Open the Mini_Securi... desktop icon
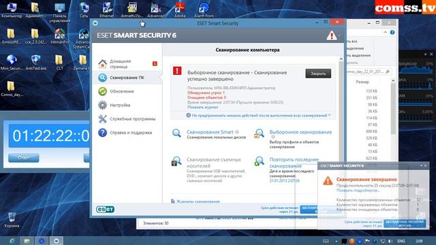This screenshot has width=436, height=245. [12, 62]
